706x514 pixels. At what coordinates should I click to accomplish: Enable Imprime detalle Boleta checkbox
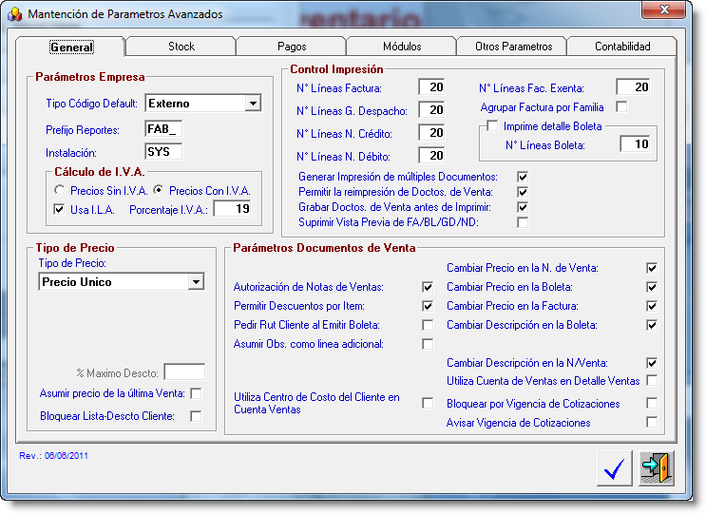pyautogui.click(x=492, y=126)
